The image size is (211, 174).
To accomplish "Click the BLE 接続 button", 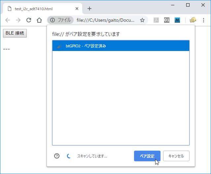I will [x=15, y=33].
